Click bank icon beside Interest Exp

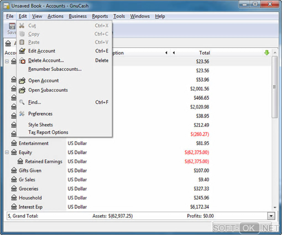[14, 207]
